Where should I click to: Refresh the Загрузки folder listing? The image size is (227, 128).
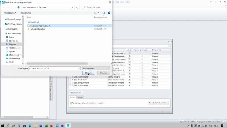point(77,7)
